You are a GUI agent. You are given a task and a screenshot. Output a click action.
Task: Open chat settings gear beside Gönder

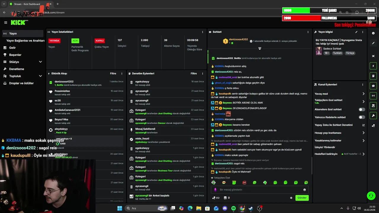pyautogui.click(x=291, y=198)
